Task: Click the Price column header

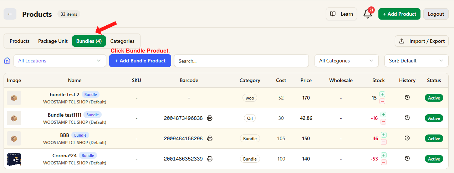Action: point(306,80)
